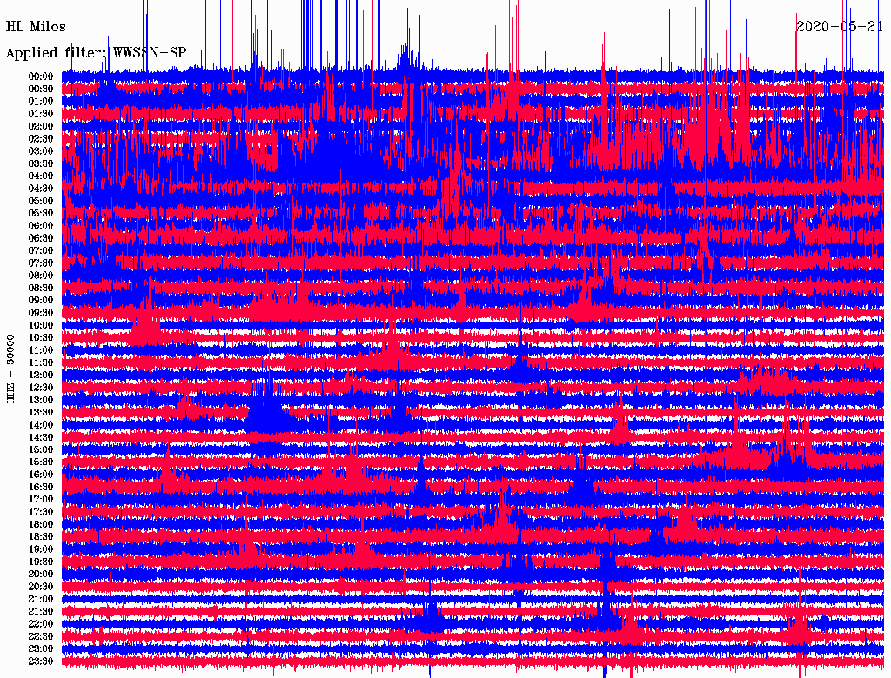Click the 04:30 time label
This screenshot has height=678, width=891.
tap(41, 189)
